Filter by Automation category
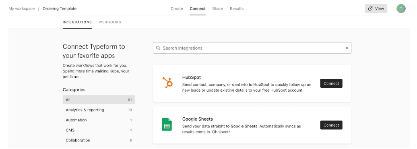 pyautogui.click(x=99, y=120)
